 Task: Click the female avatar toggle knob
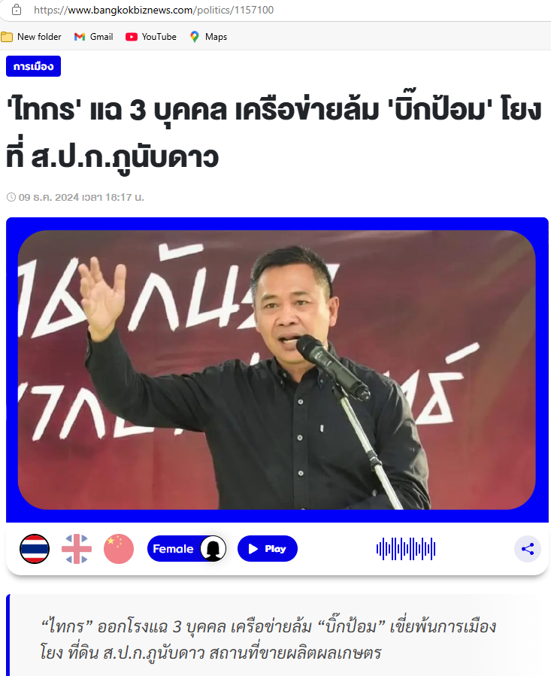[x=213, y=549]
